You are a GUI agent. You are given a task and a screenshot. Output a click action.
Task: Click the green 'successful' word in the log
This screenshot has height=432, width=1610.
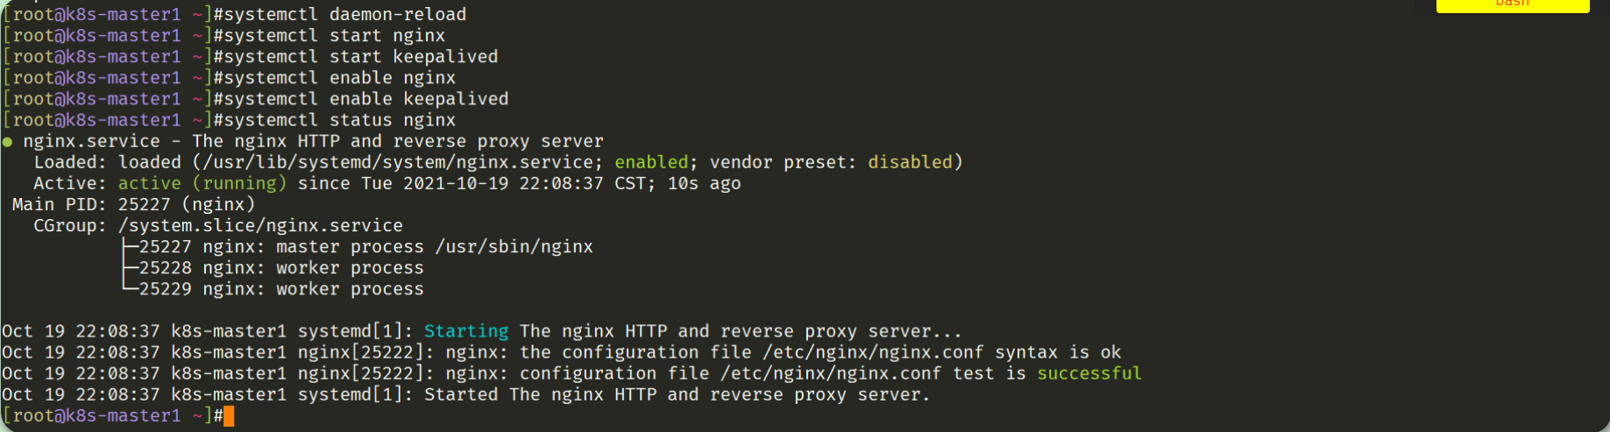point(1089,373)
